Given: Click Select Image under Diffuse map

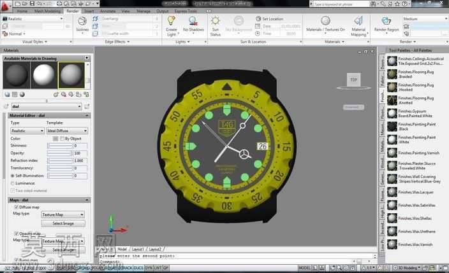Looking at the screenshot, I should pos(63,223).
